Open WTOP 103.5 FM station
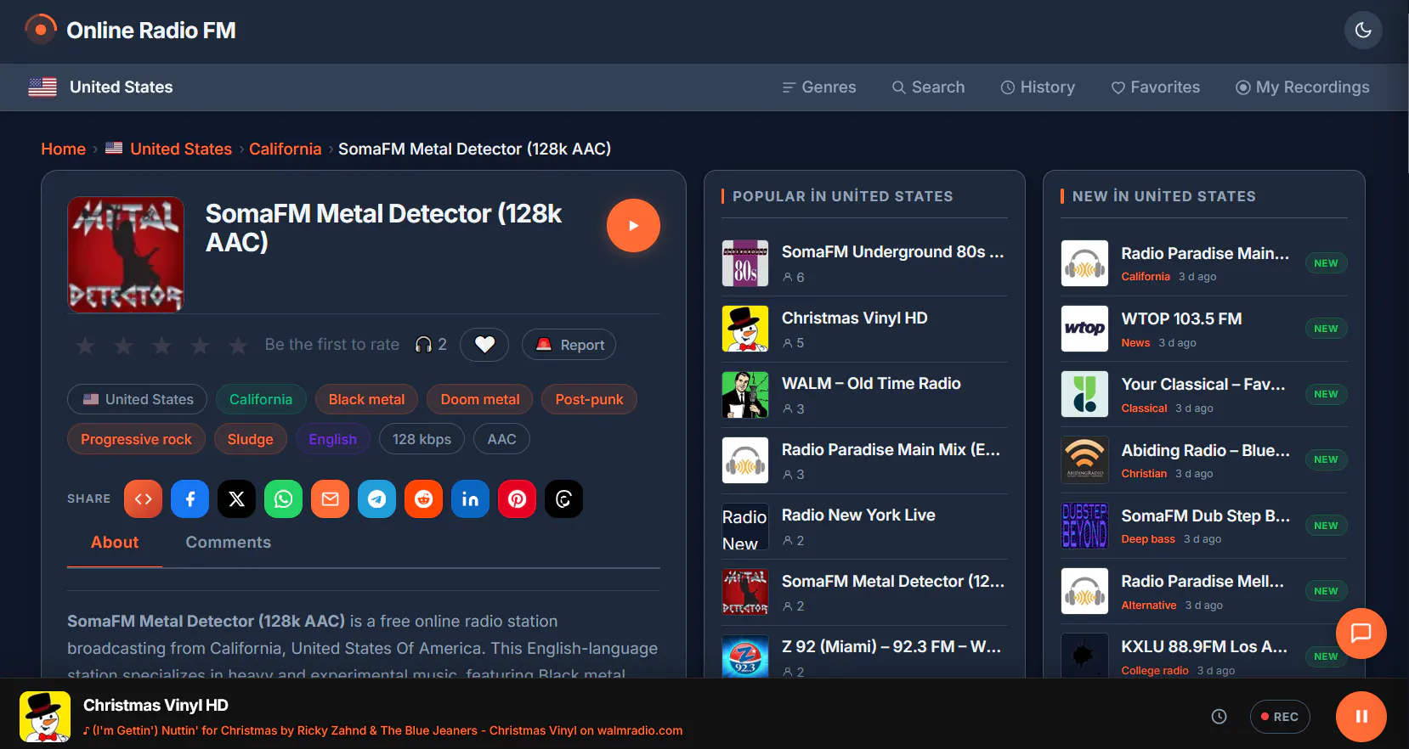This screenshot has height=749, width=1409. coord(1204,329)
